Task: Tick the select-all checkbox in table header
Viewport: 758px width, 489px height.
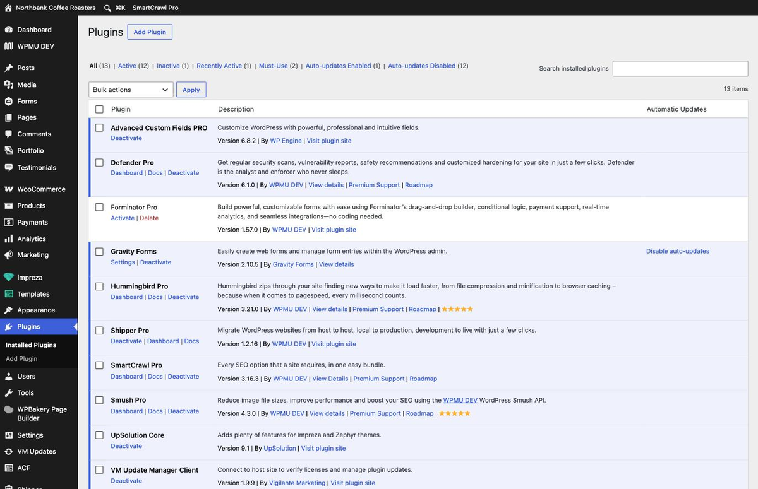Action: pyautogui.click(x=99, y=109)
